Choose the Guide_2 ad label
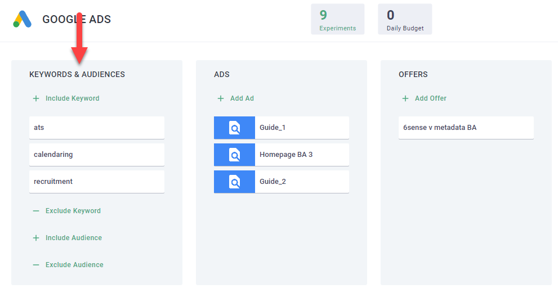The image size is (558, 293). coord(273,182)
